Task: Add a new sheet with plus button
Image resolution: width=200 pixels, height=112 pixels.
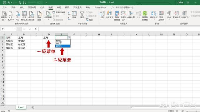Action: 33,108
